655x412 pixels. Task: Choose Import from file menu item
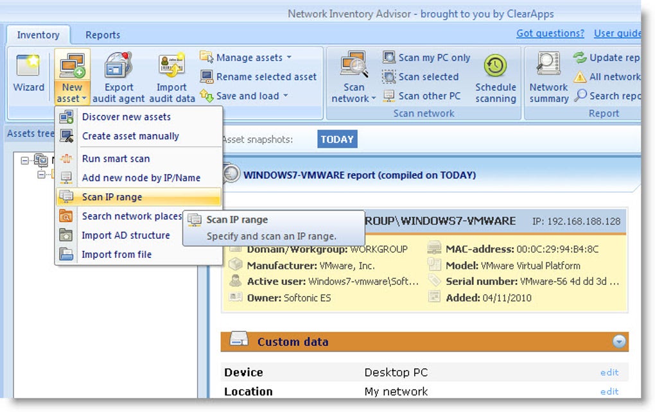click(139, 255)
